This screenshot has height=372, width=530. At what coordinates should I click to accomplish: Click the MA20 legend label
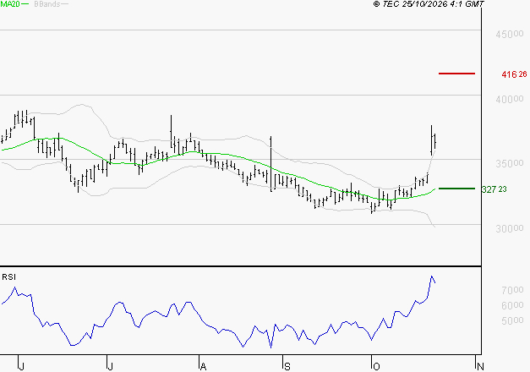point(9,4)
